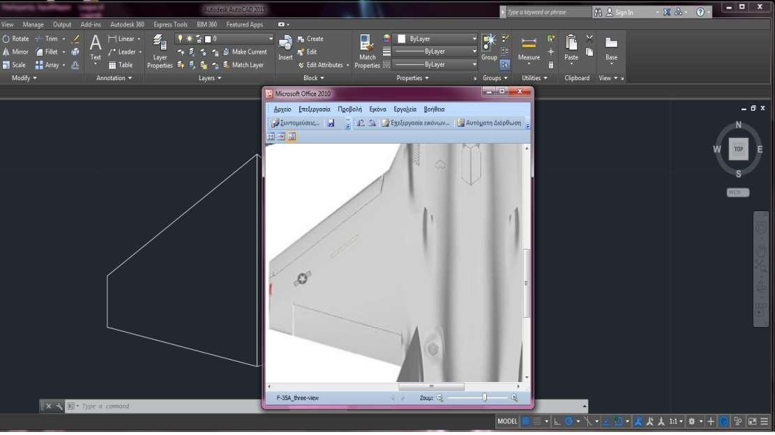
Task: Open Εργαλεία menu in Office window
Action: [405, 109]
